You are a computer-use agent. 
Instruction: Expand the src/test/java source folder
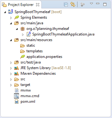coord(11,63)
